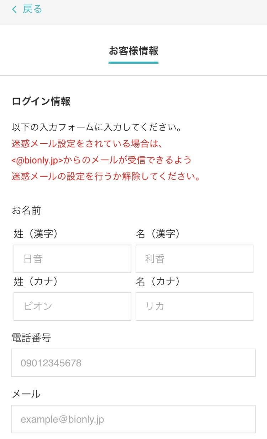
Task: Click the お名前 label
Action: pos(27,210)
